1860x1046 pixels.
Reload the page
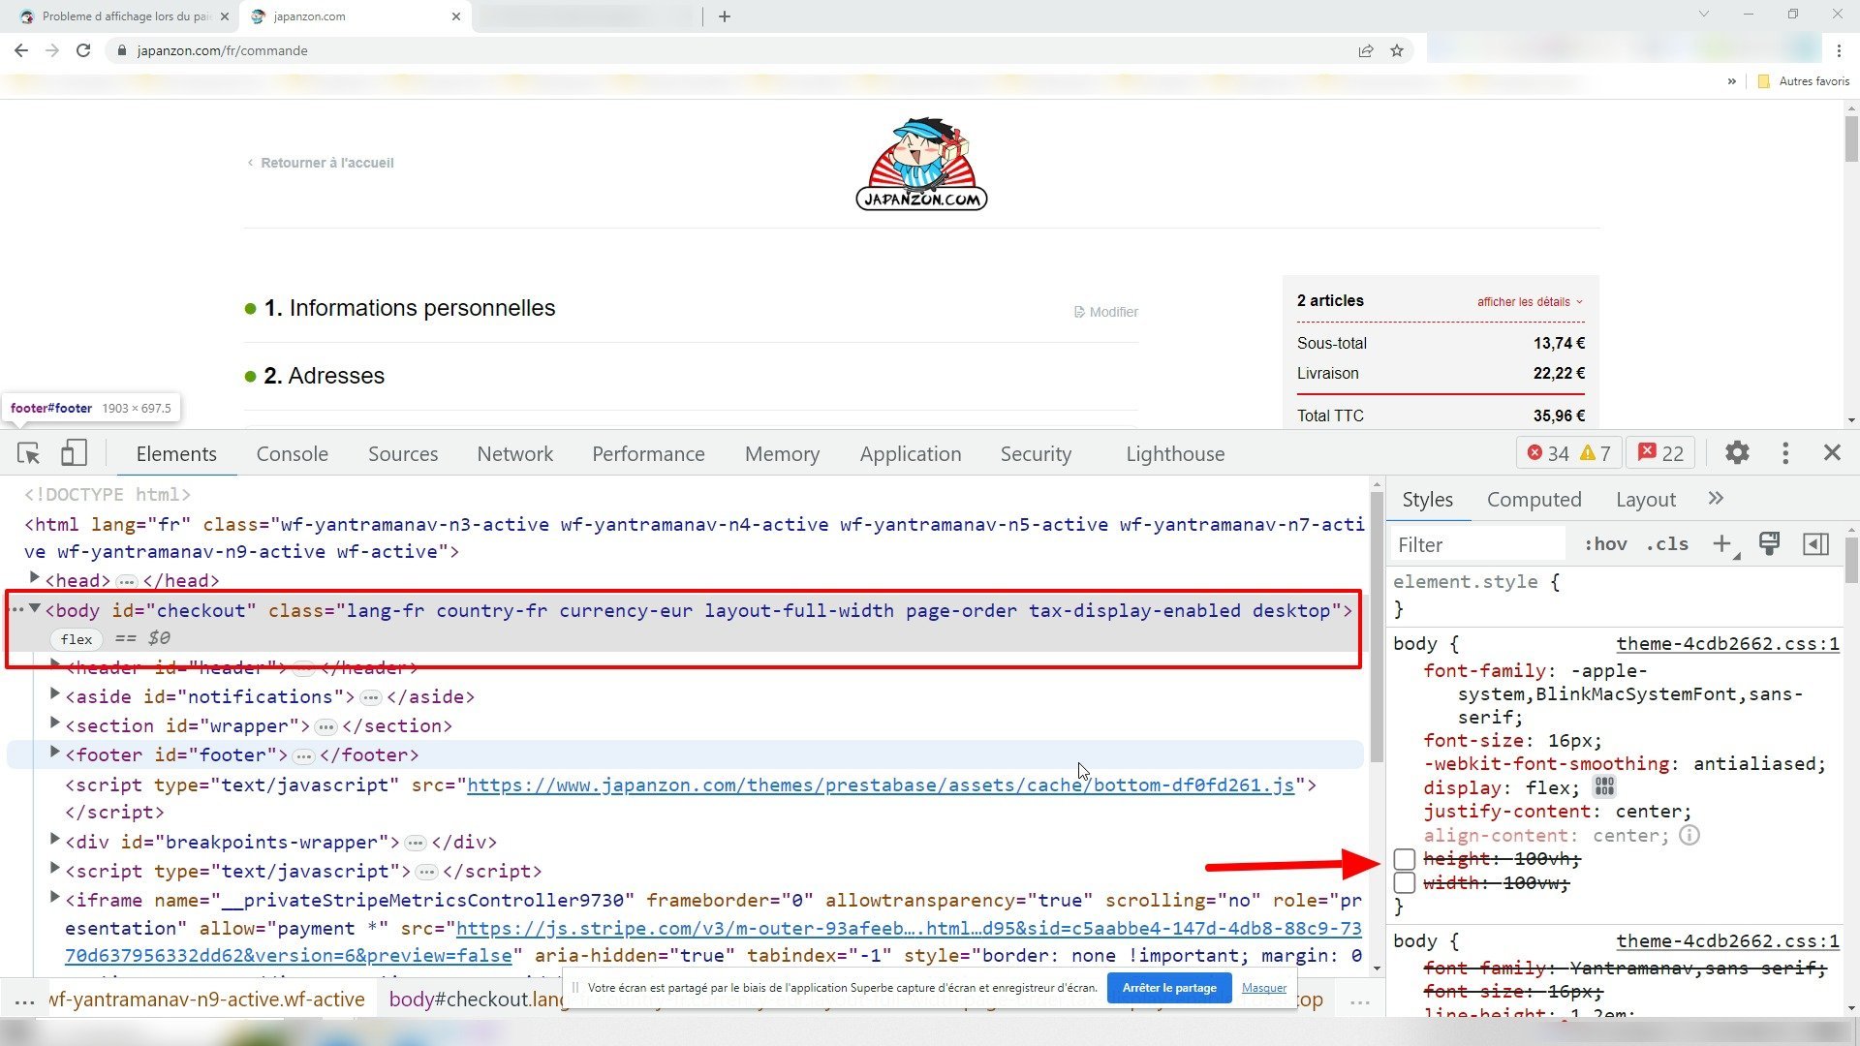tap(83, 50)
